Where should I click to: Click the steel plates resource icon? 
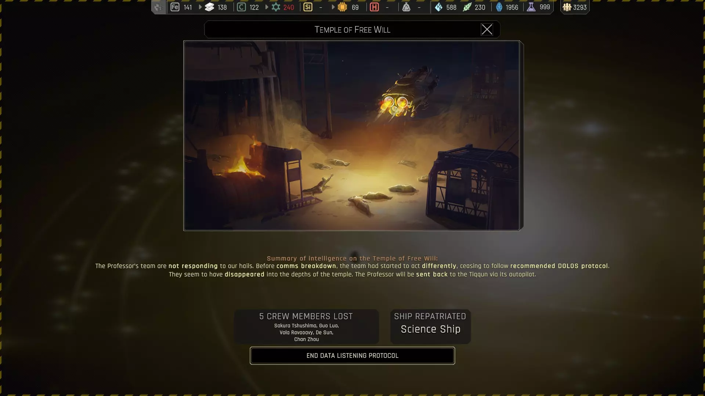209,7
